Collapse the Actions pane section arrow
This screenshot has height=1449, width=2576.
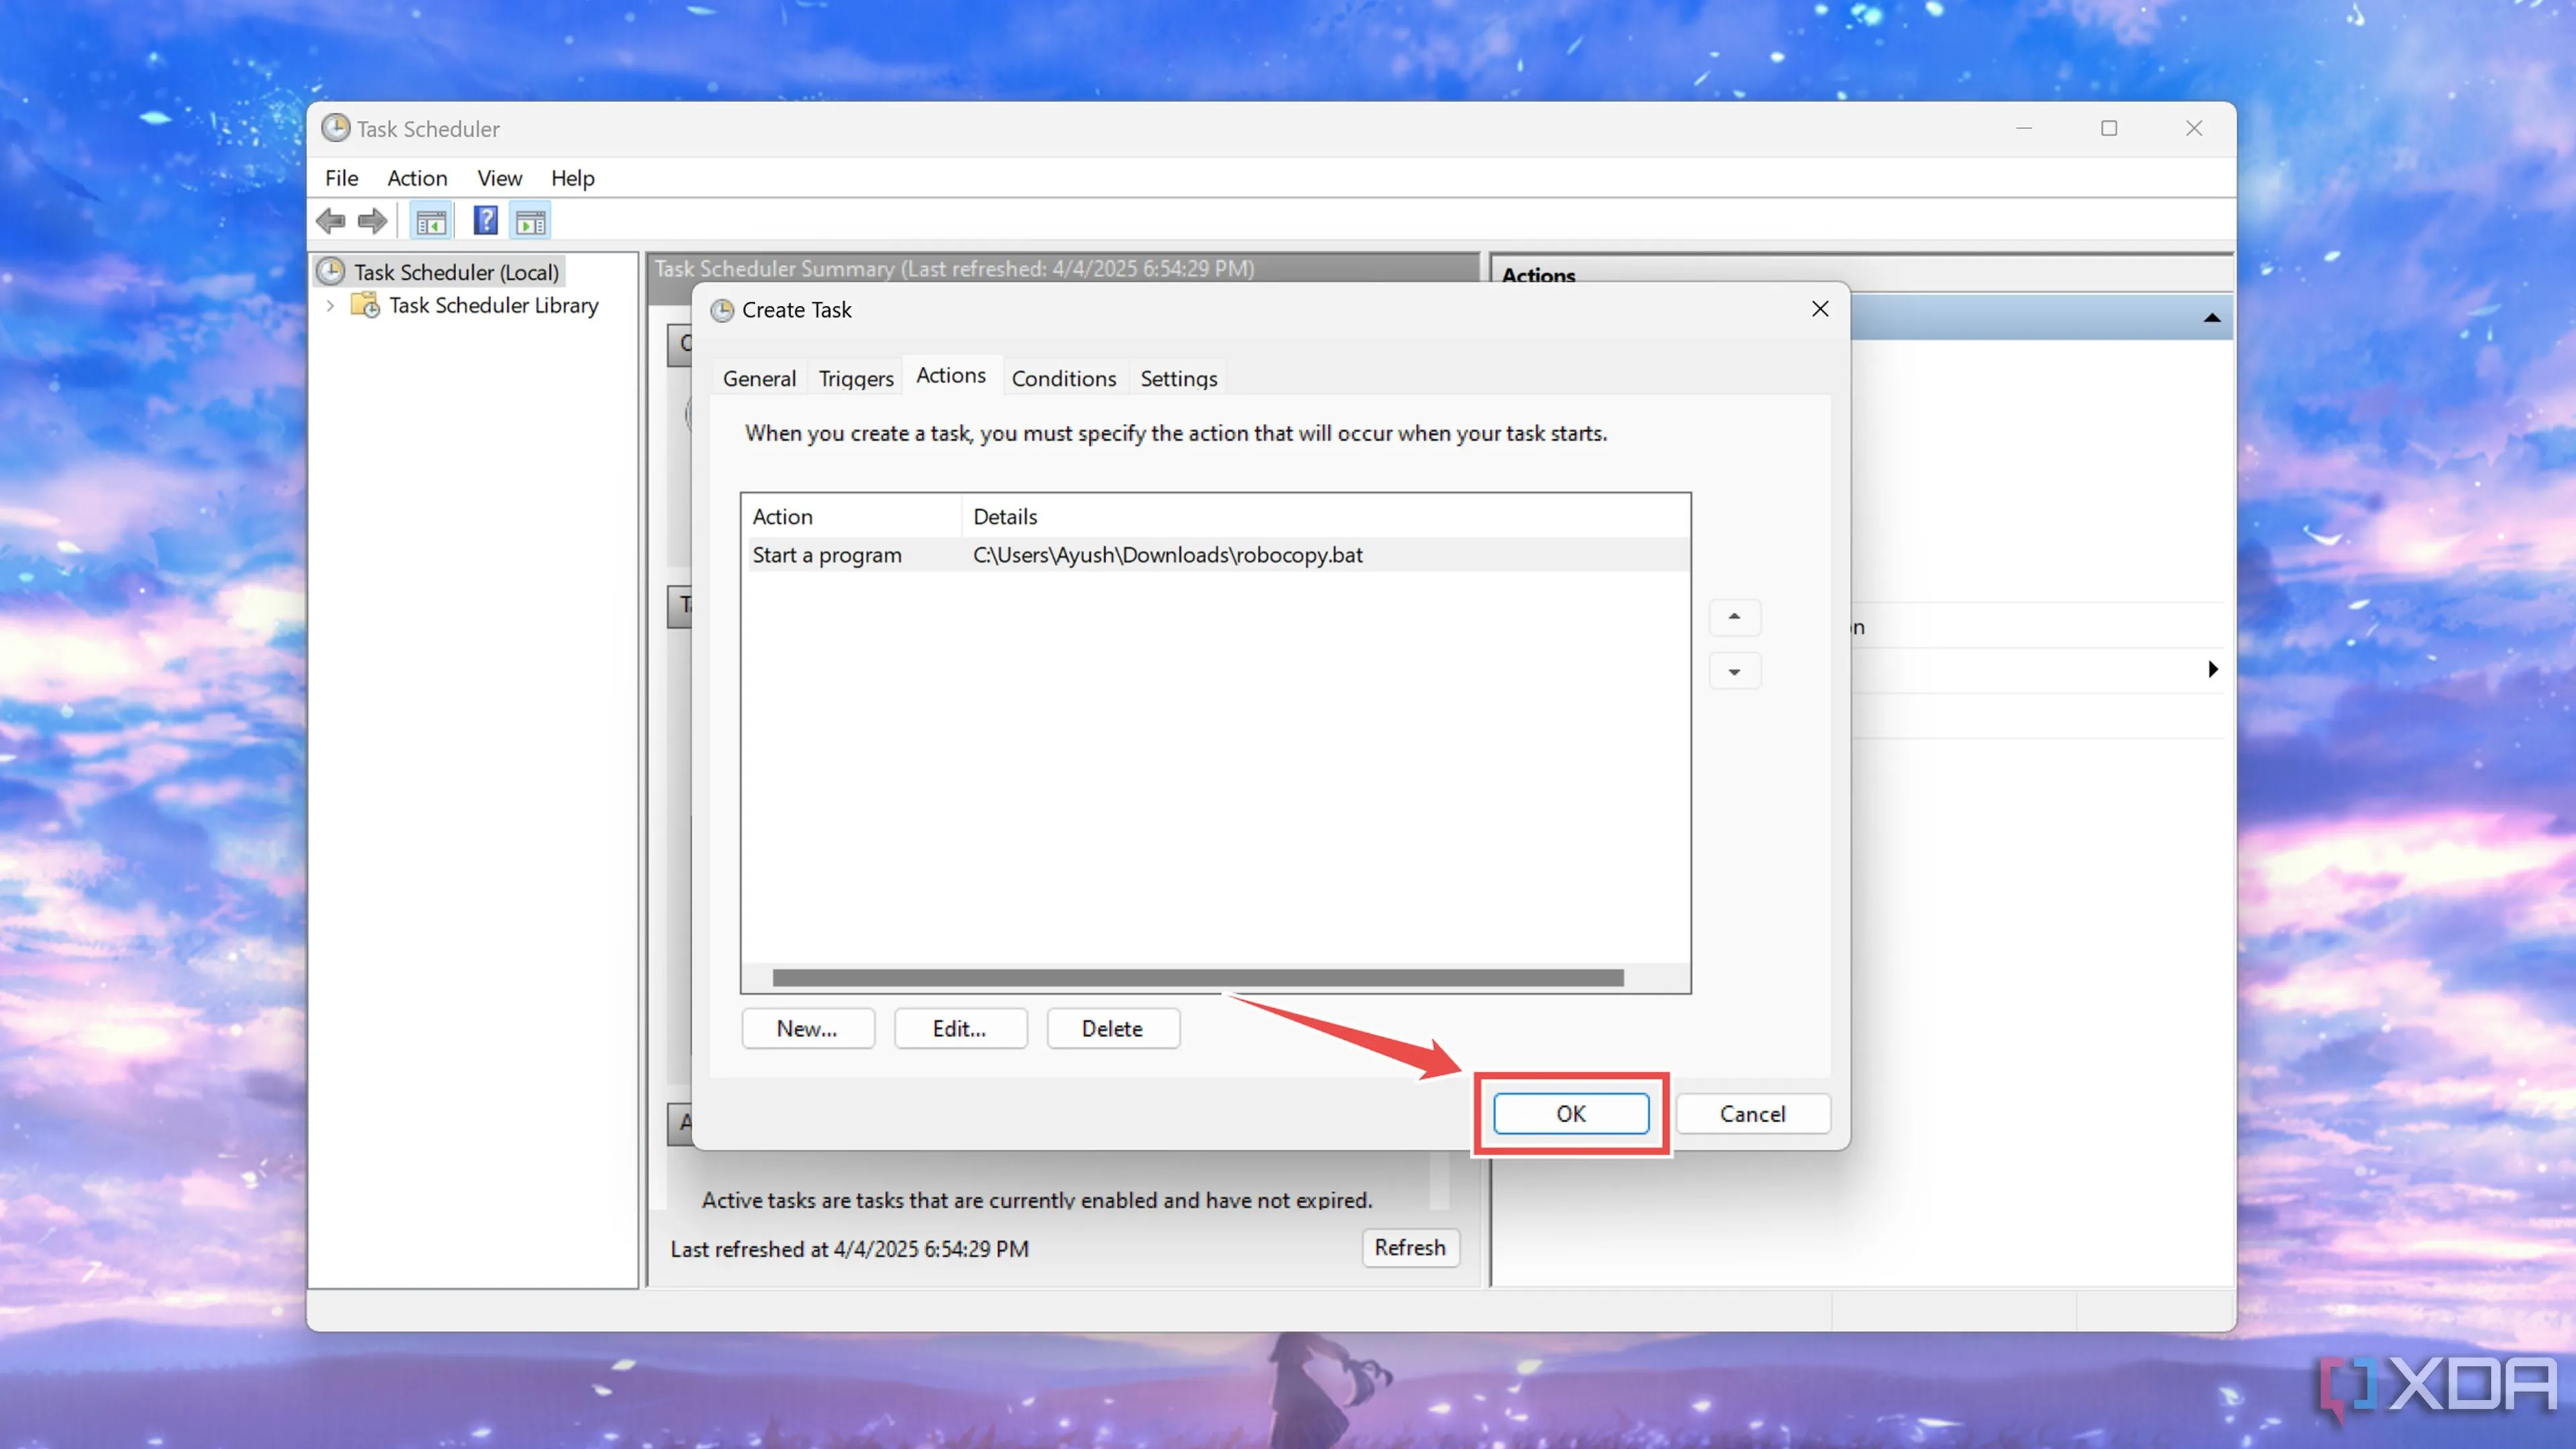point(2211,318)
